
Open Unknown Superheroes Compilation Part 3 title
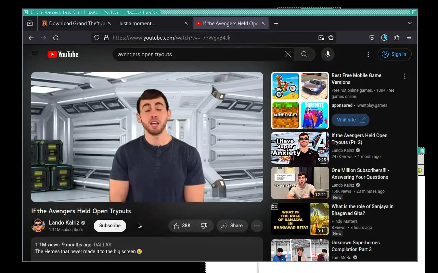(x=356, y=246)
